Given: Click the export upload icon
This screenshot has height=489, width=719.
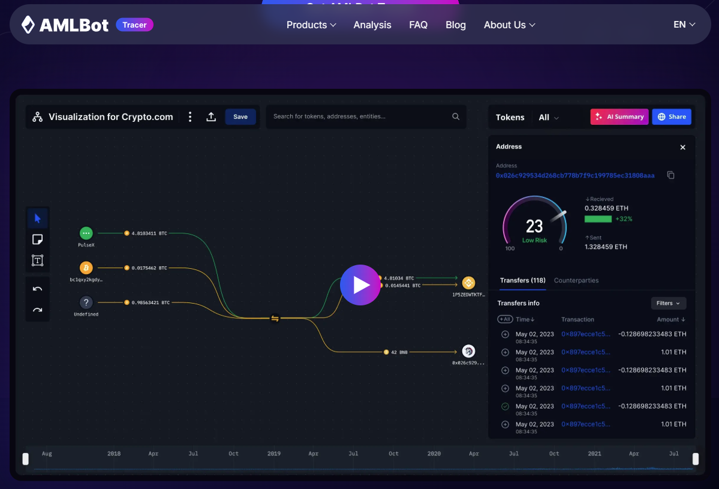Looking at the screenshot, I should click(211, 116).
